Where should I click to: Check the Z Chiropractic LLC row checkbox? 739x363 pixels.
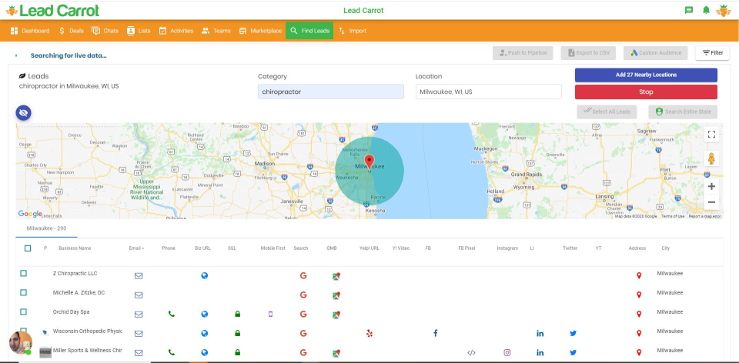(x=24, y=274)
